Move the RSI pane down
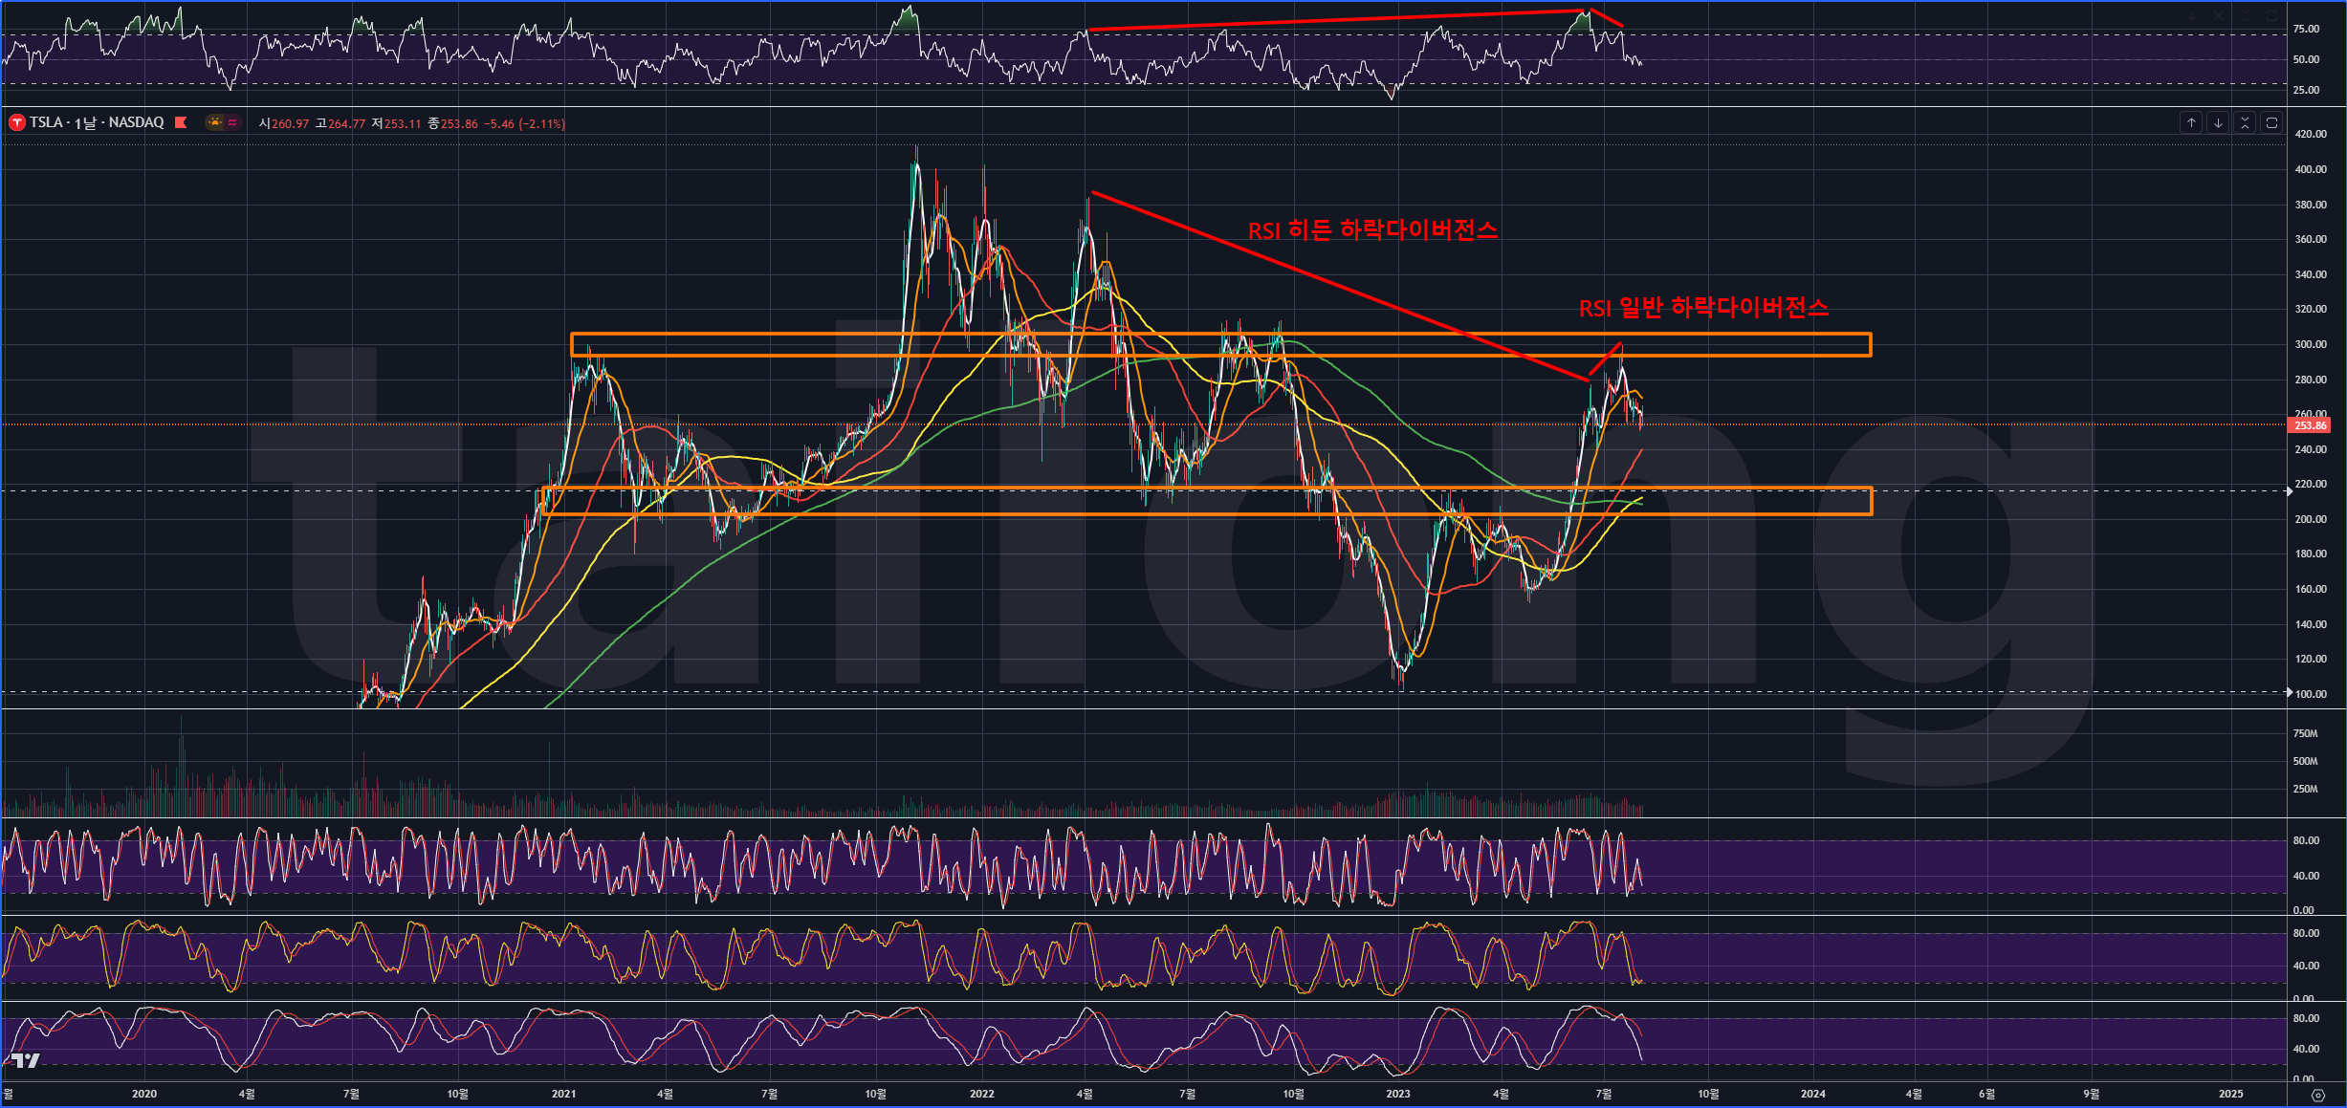The width and height of the screenshot is (2347, 1108). pyautogui.click(x=2191, y=16)
